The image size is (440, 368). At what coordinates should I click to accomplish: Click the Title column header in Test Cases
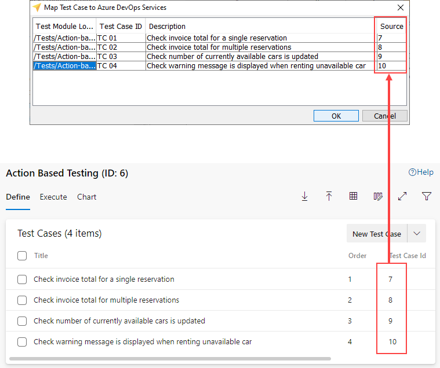coord(41,255)
